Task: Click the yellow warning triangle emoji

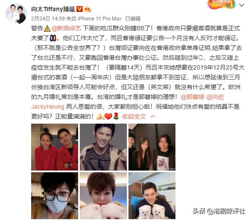Action: point(47,29)
